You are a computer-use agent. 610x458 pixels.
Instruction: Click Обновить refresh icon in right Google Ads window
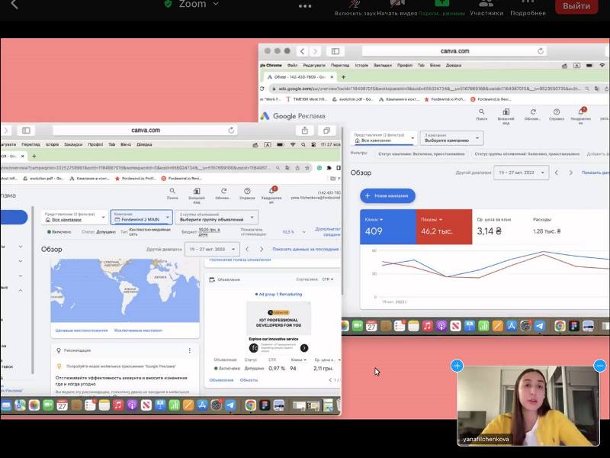click(532, 114)
